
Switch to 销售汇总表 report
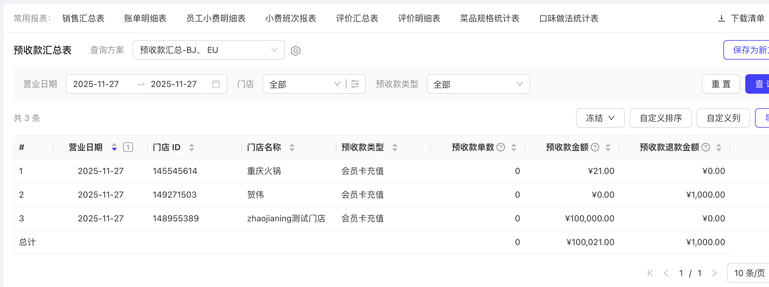pos(83,19)
